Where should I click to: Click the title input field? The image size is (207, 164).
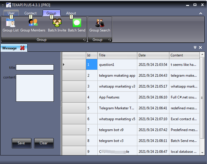[35, 67]
